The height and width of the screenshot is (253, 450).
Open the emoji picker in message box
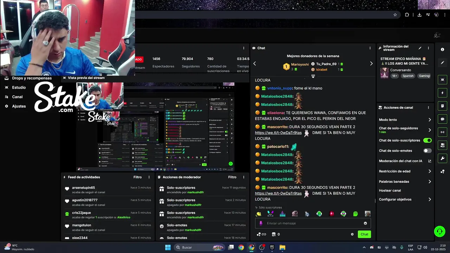(x=365, y=223)
